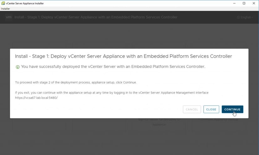This screenshot has height=155, width=259.
Task: Click the 'To proceed with stage 2' text
Action: pyautogui.click(x=76, y=82)
